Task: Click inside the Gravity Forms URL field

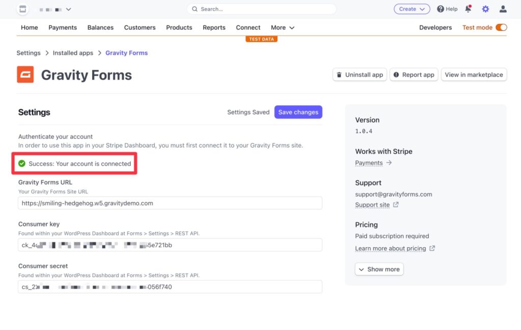Action: pos(170,203)
